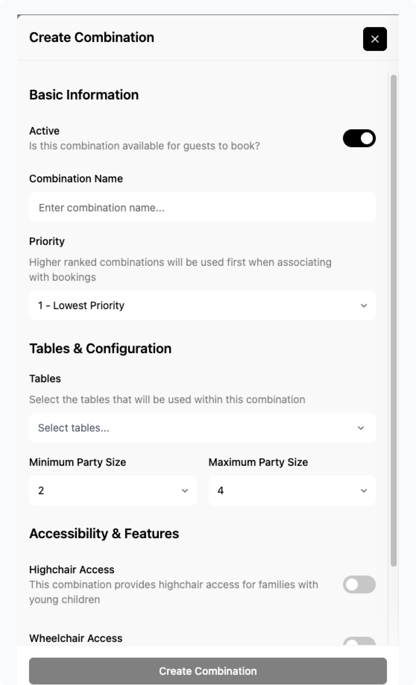Click the Create Combination submit button
416x685 pixels.
click(x=207, y=671)
